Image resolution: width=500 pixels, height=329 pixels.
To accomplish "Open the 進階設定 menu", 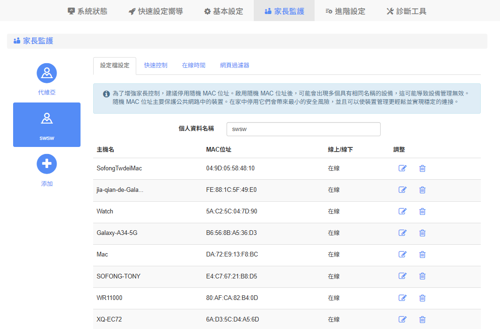I will (345, 11).
